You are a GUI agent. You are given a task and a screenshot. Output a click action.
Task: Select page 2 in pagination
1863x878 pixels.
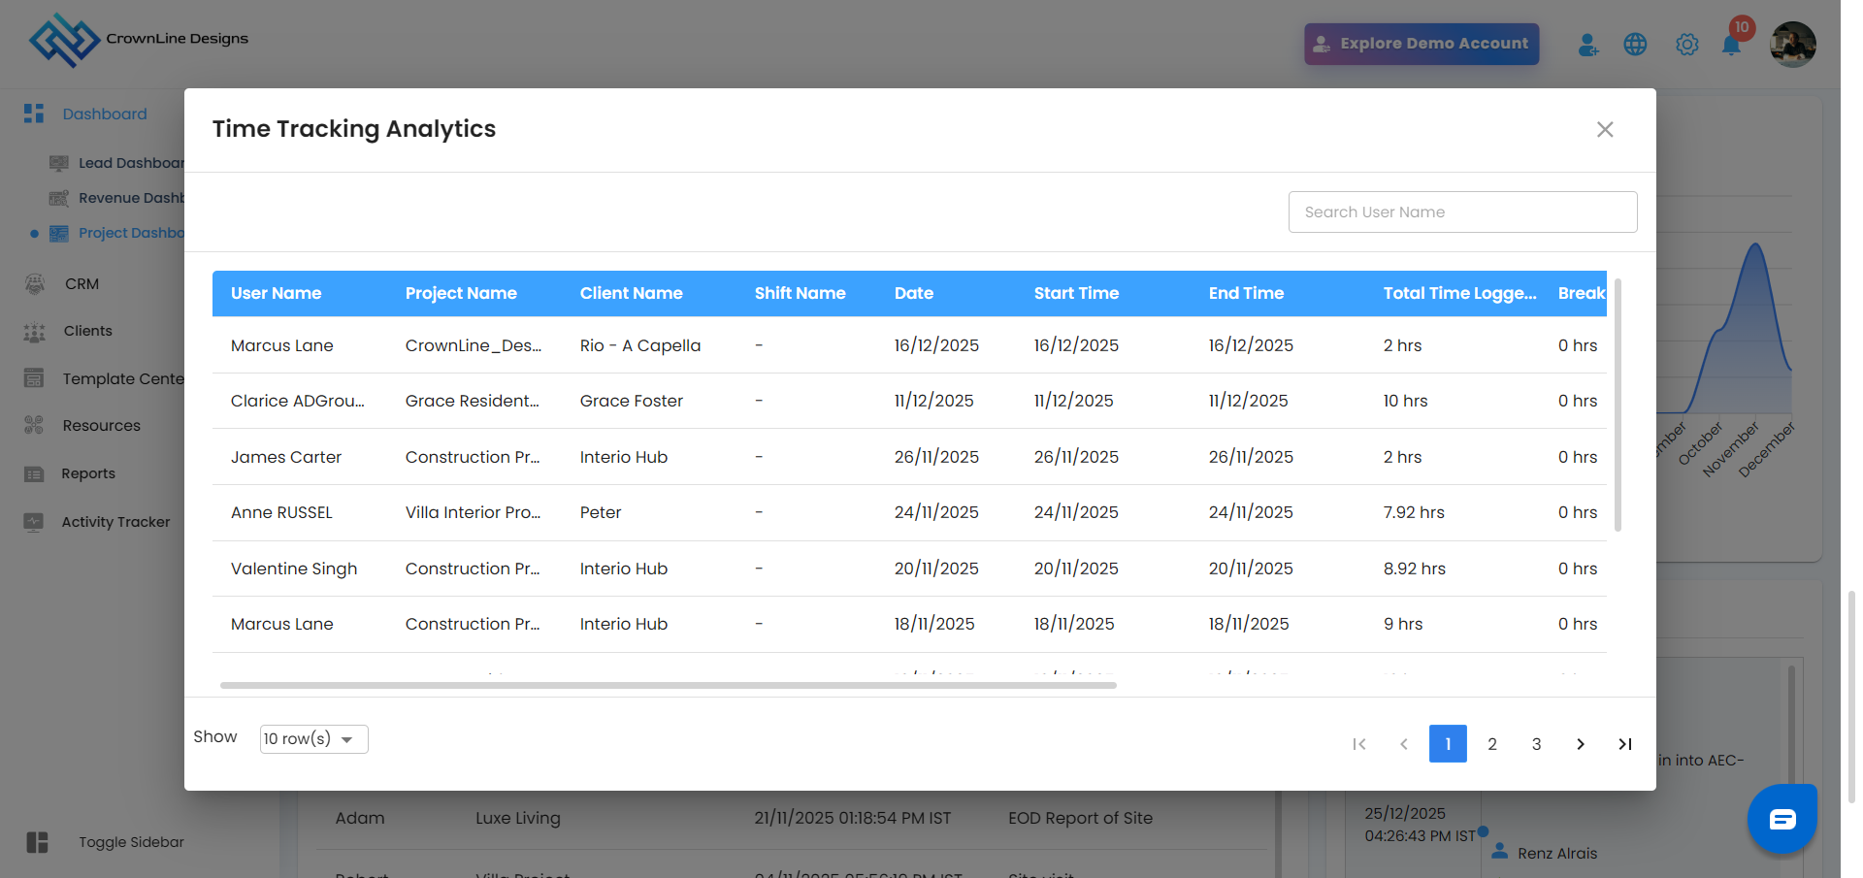[x=1492, y=744]
